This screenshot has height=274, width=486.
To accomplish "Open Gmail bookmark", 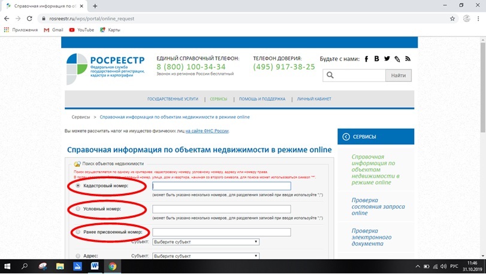I will pos(53,30).
